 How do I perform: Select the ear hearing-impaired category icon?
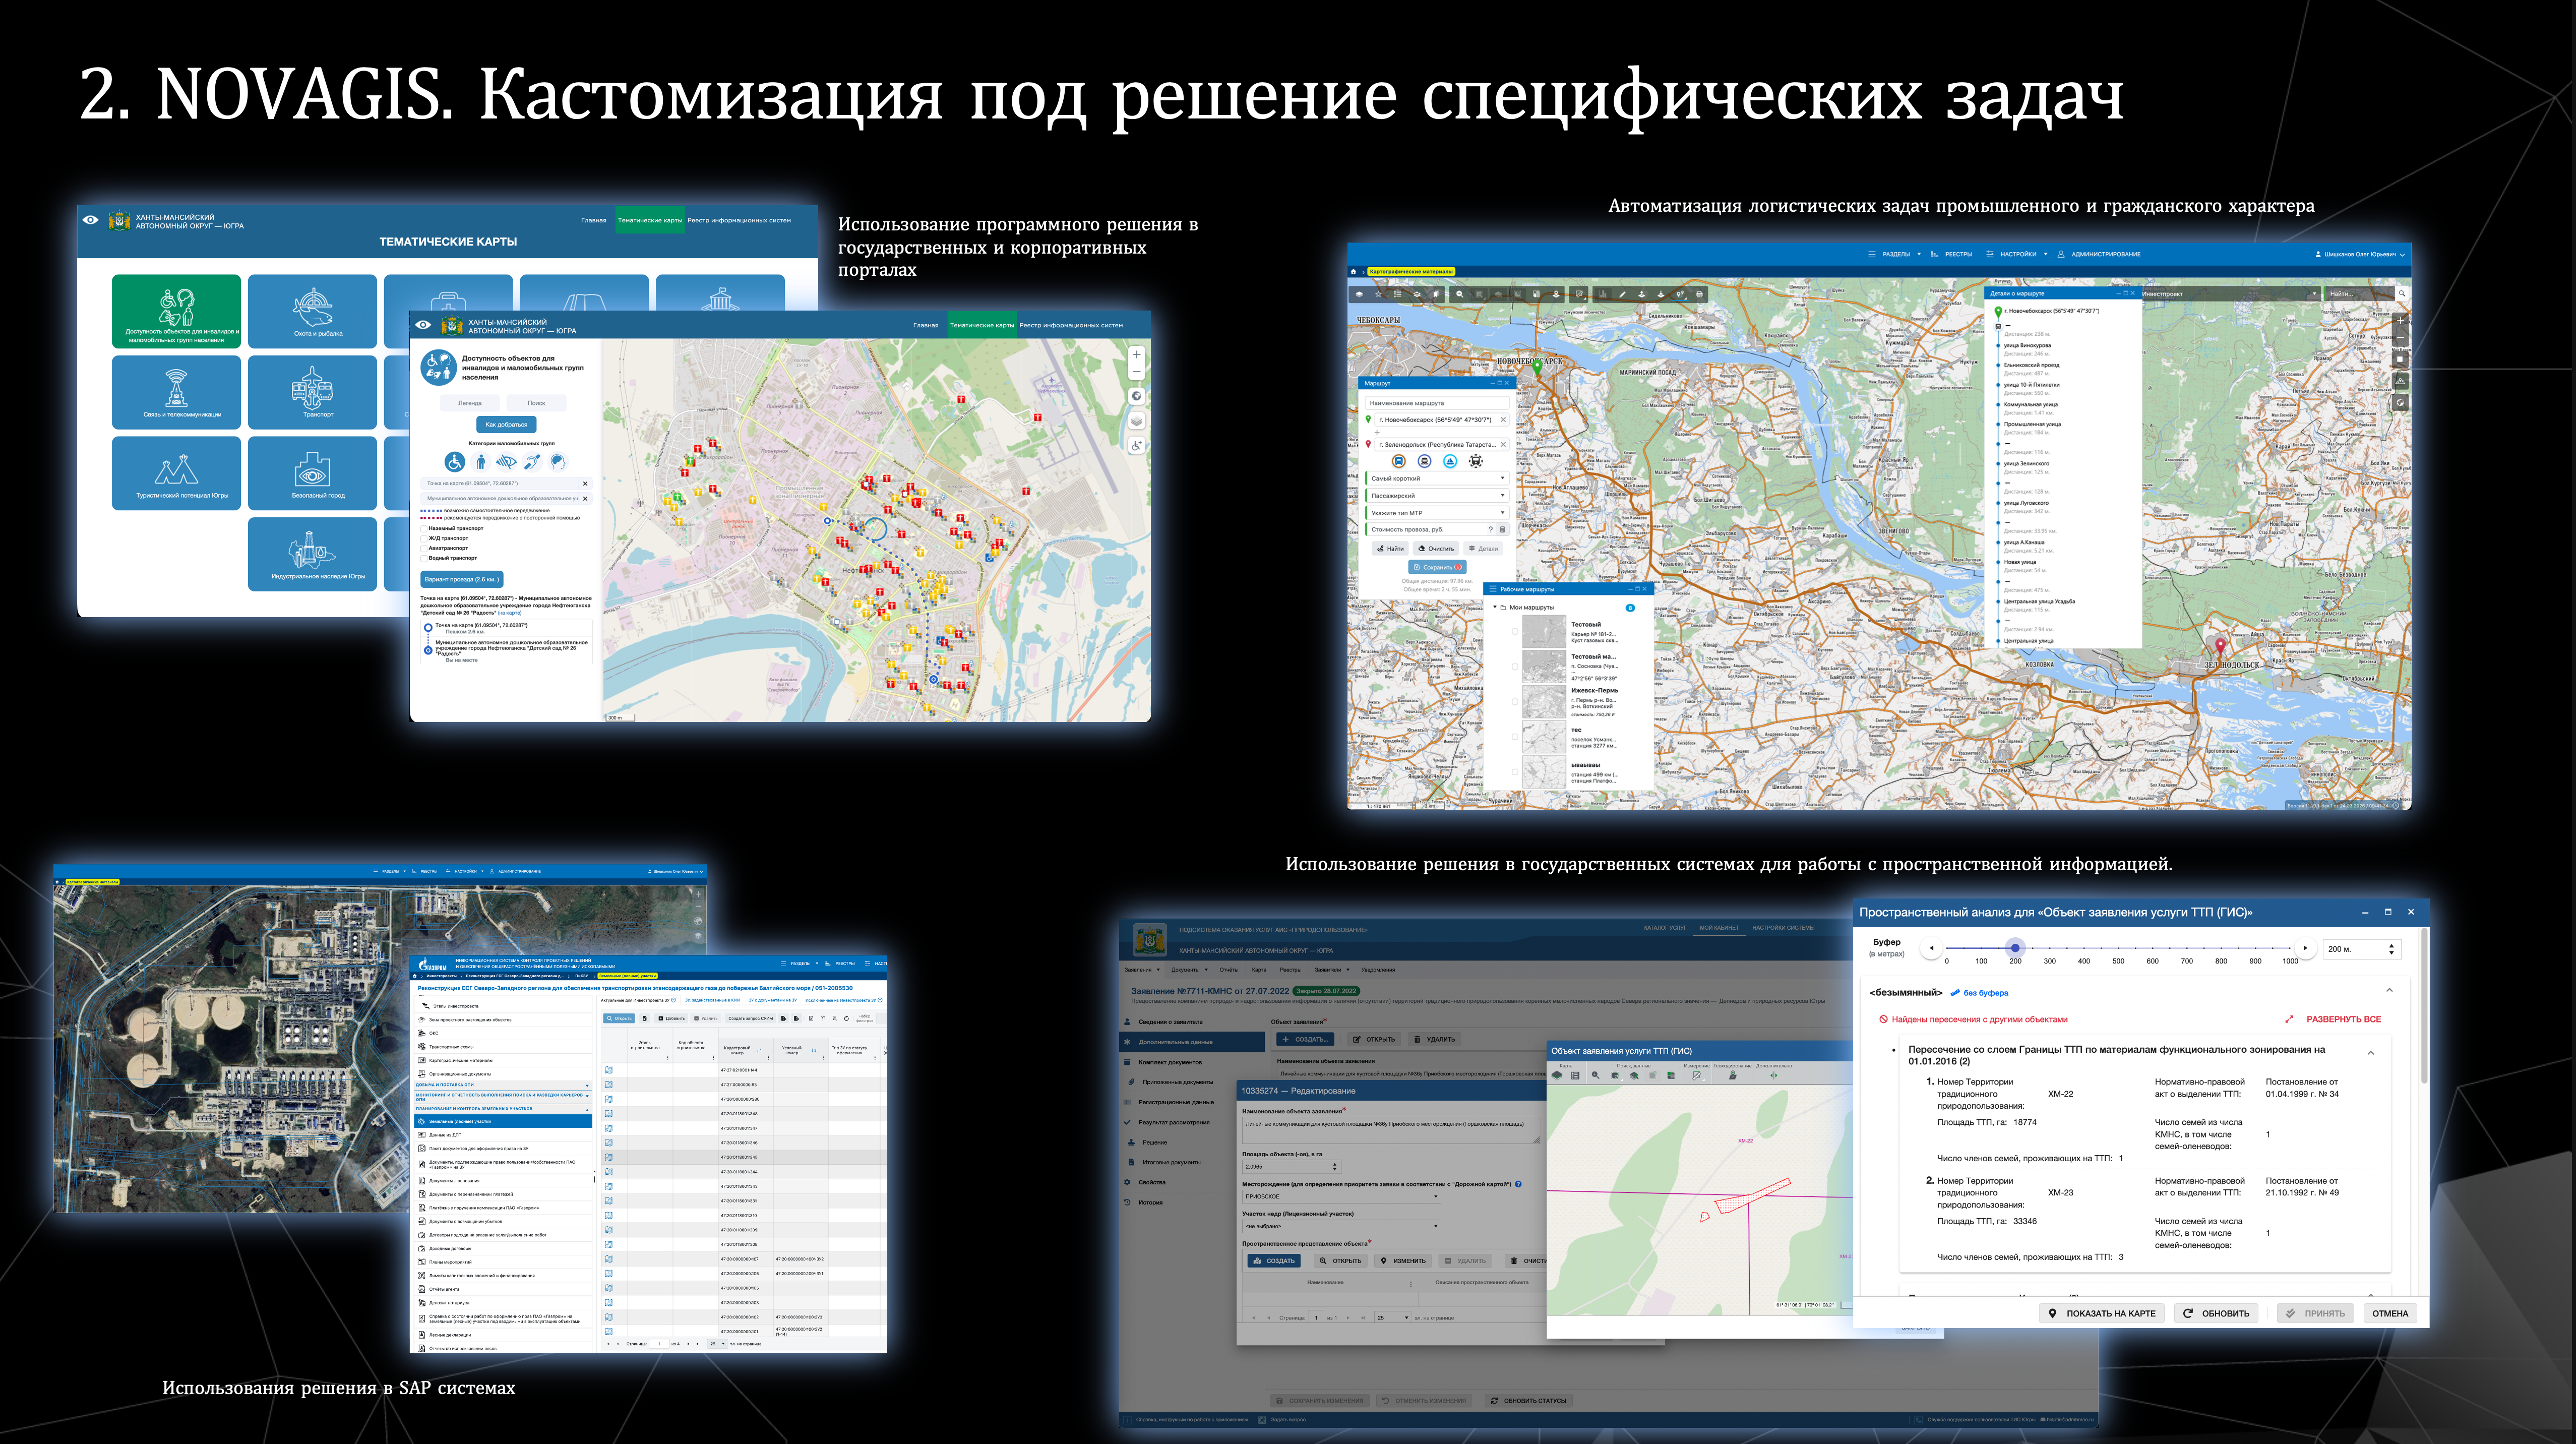point(532,461)
